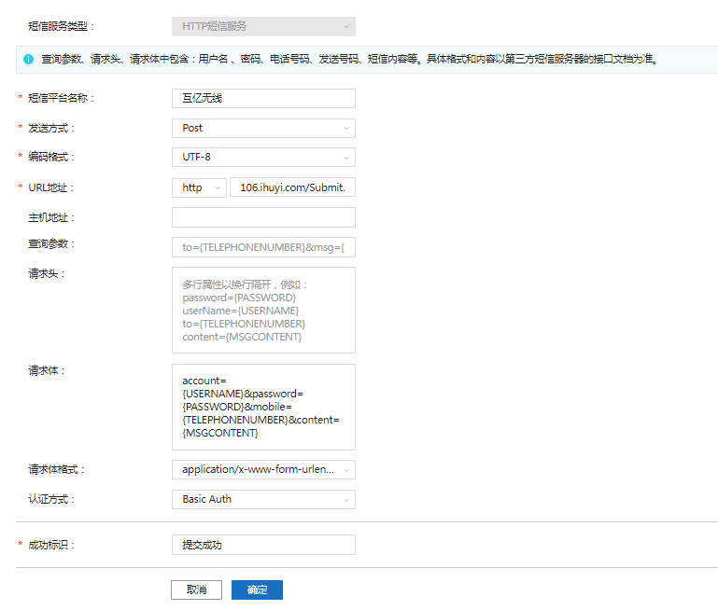Click the 短信平台名称 input containing 互亿无线
The height and width of the screenshot is (610, 718).
pyautogui.click(x=263, y=98)
